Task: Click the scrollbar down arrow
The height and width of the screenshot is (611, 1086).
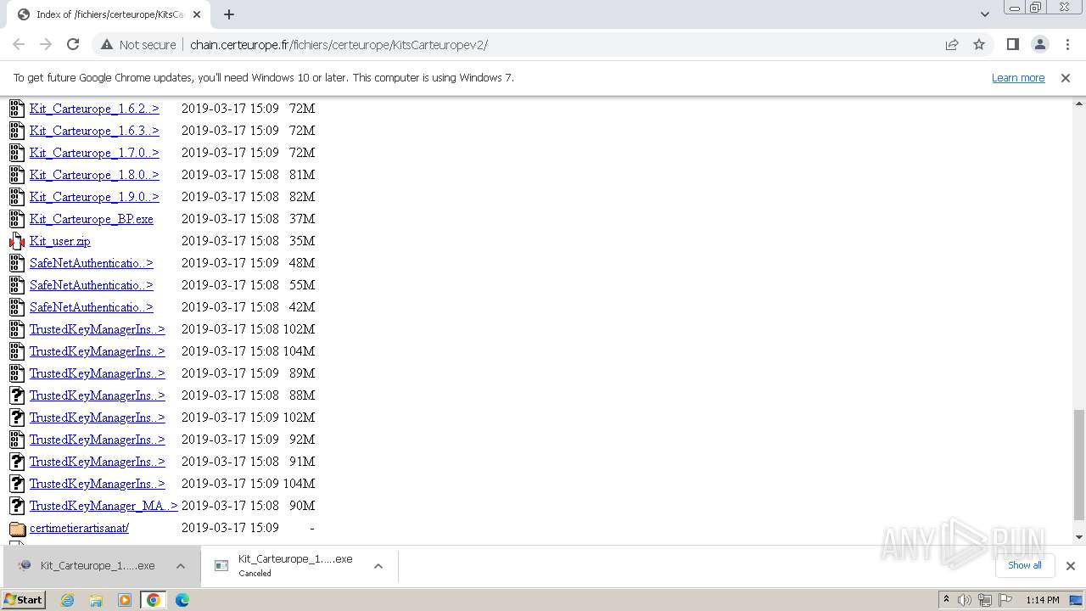Action: pos(1079,537)
